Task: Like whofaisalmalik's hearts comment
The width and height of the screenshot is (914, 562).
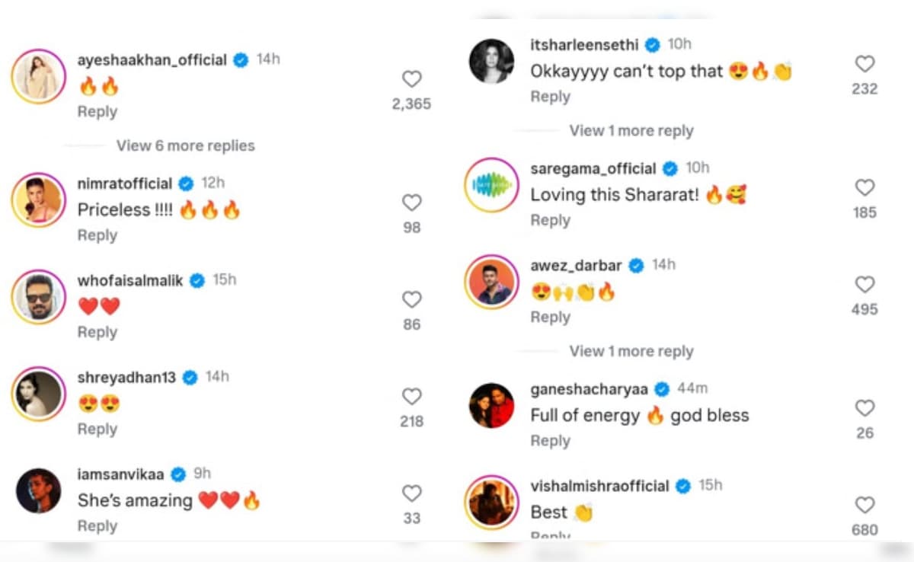Action: click(411, 299)
